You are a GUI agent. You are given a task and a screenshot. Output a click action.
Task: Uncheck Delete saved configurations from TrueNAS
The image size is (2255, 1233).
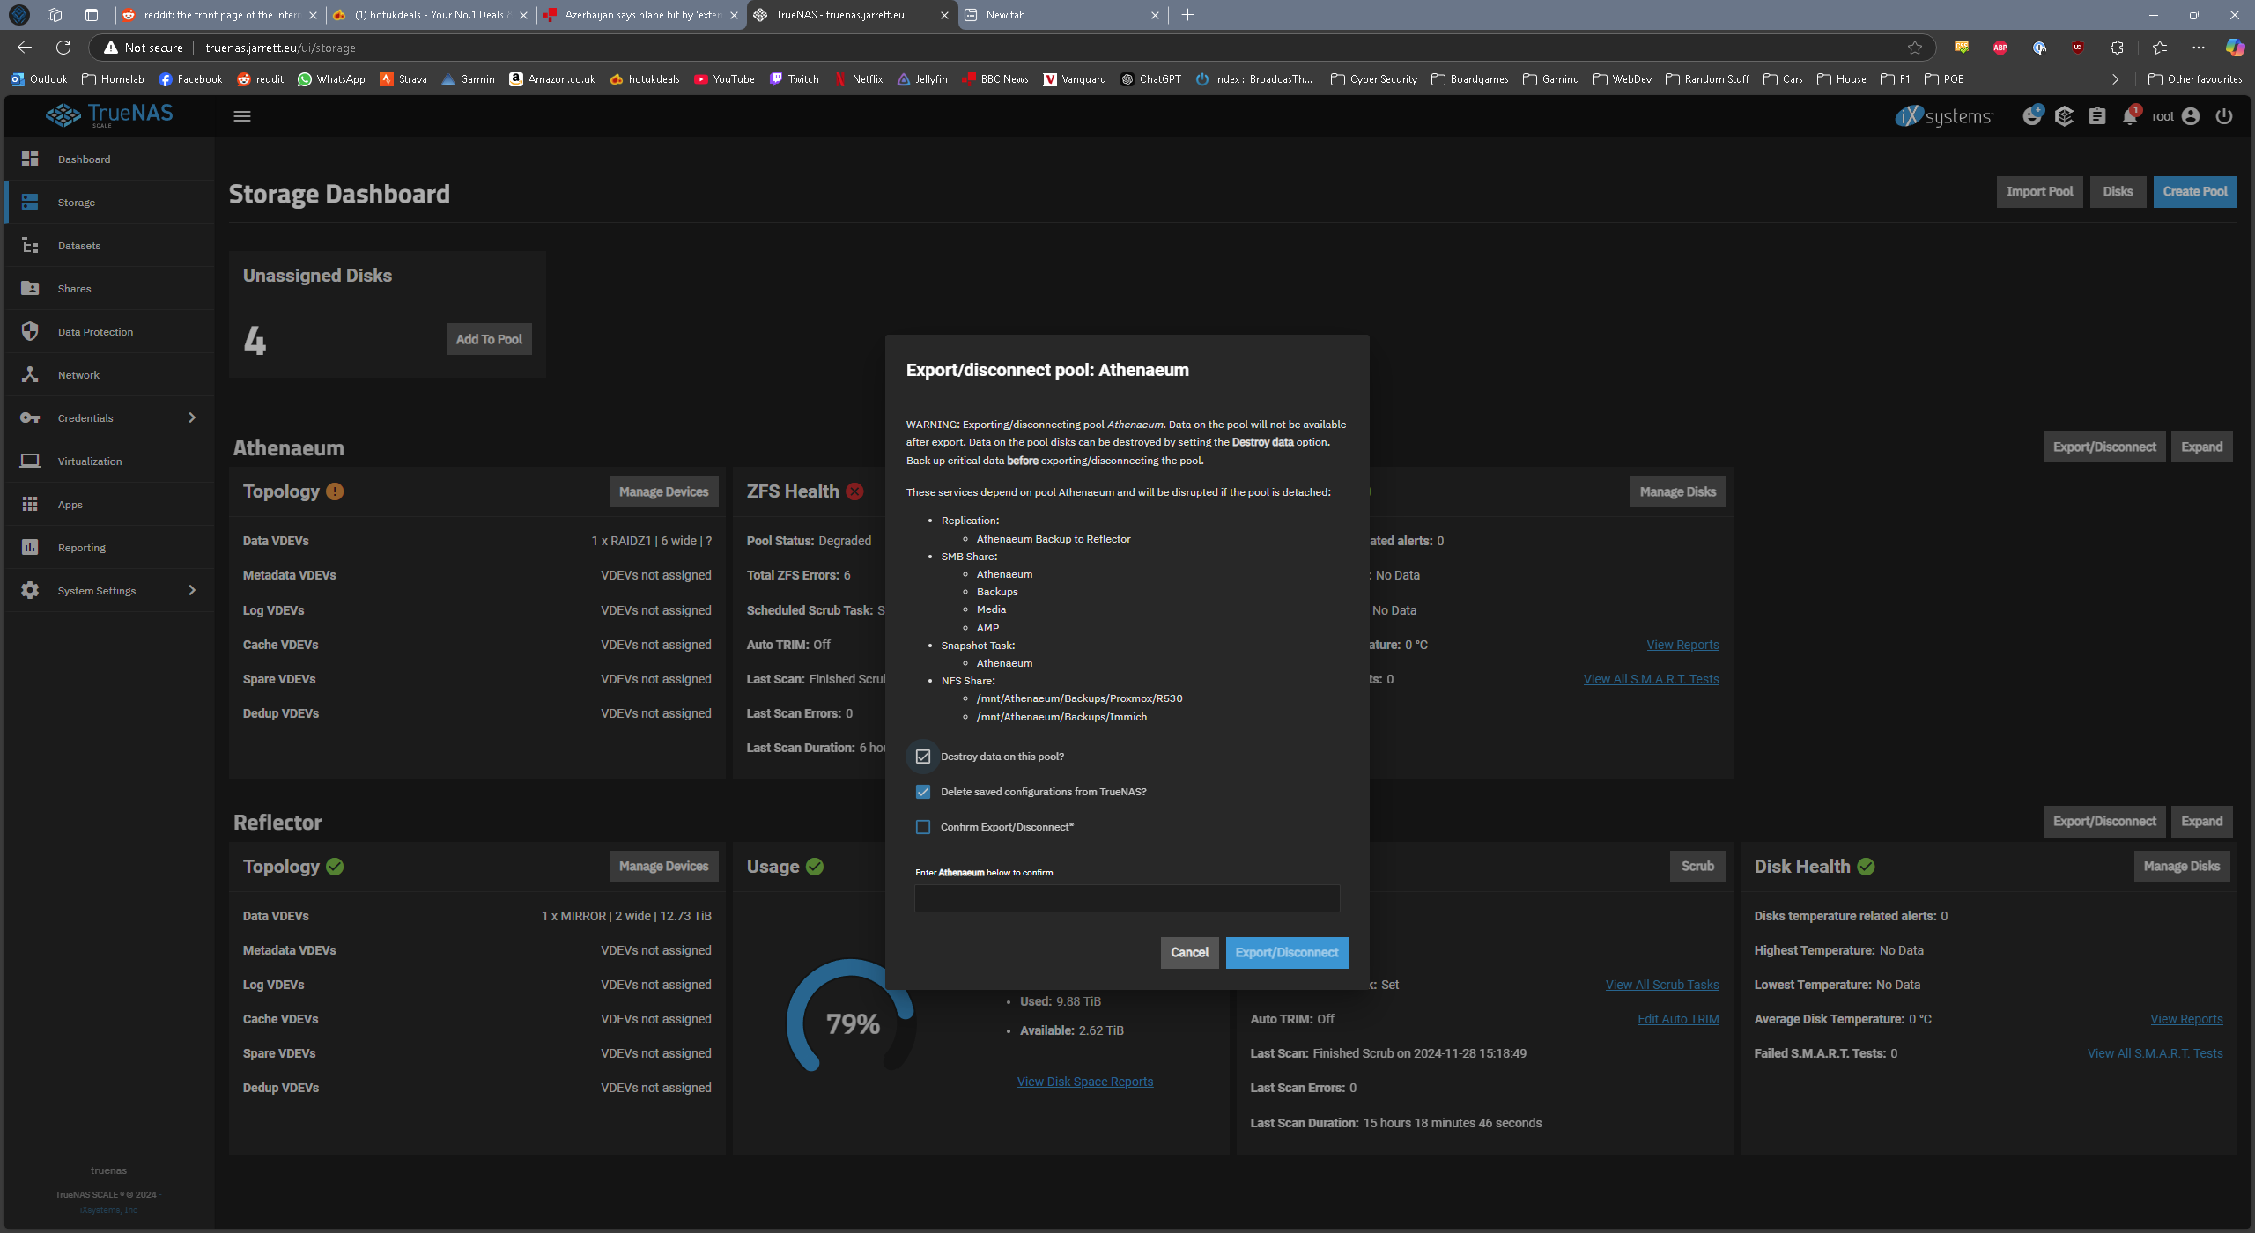(x=922, y=792)
